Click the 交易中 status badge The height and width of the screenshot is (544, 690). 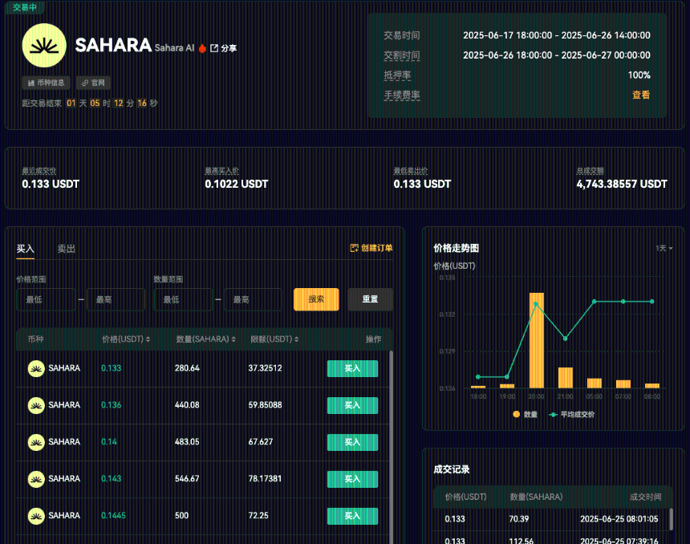(25, 7)
